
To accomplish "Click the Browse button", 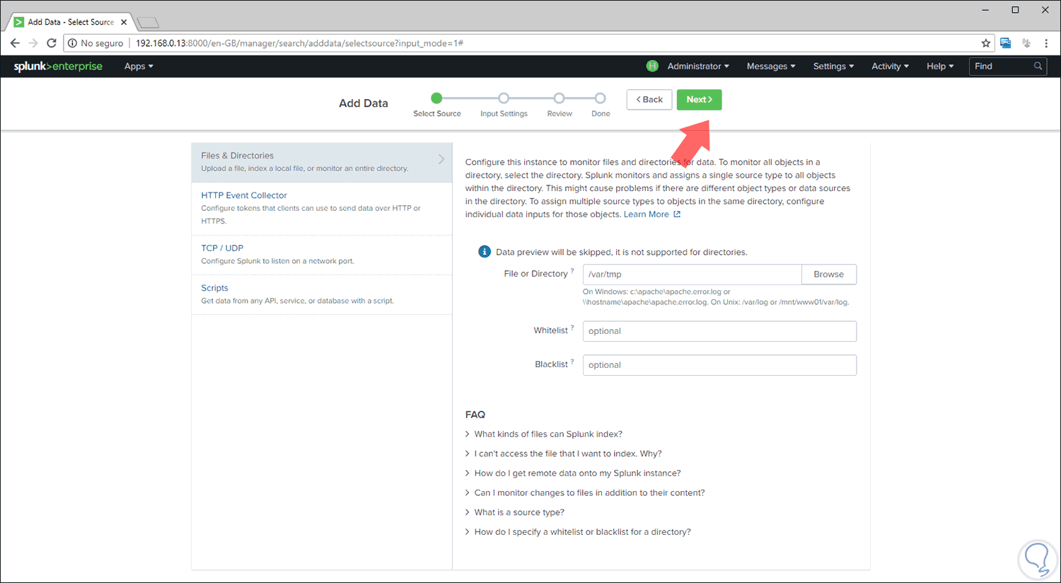I will coord(828,274).
